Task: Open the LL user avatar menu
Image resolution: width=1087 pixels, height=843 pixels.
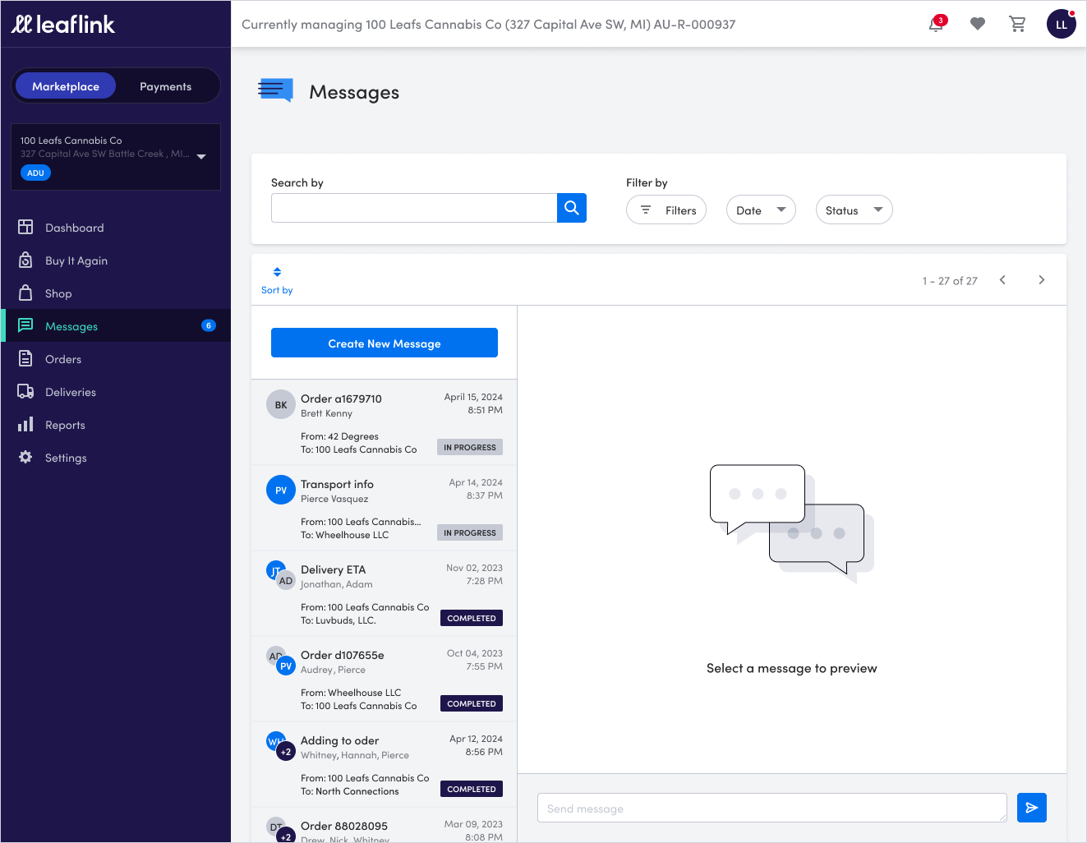Action: point(1061,24)
